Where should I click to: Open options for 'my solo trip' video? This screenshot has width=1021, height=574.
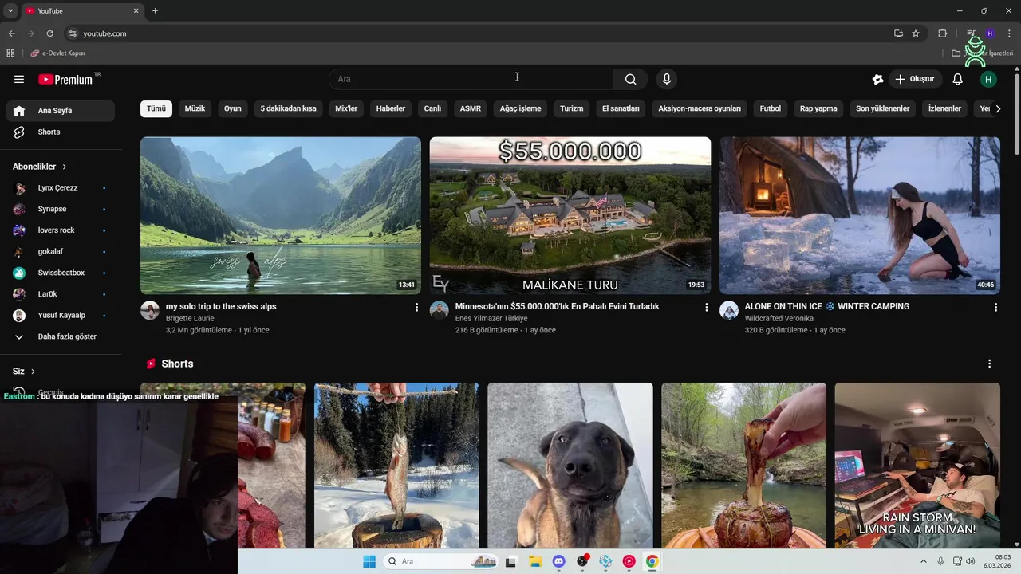(416, 307)
